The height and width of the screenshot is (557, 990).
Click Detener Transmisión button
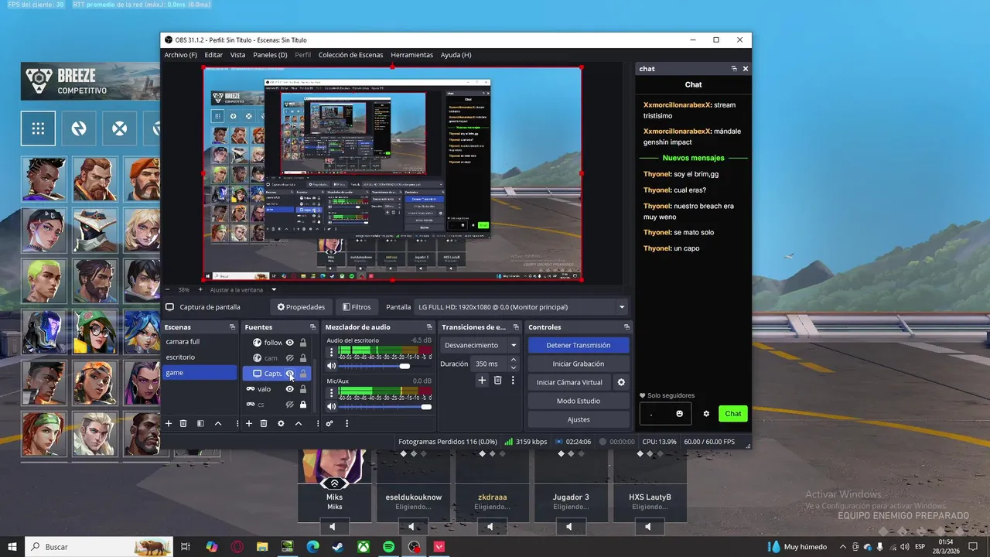(x=579, y=345)
